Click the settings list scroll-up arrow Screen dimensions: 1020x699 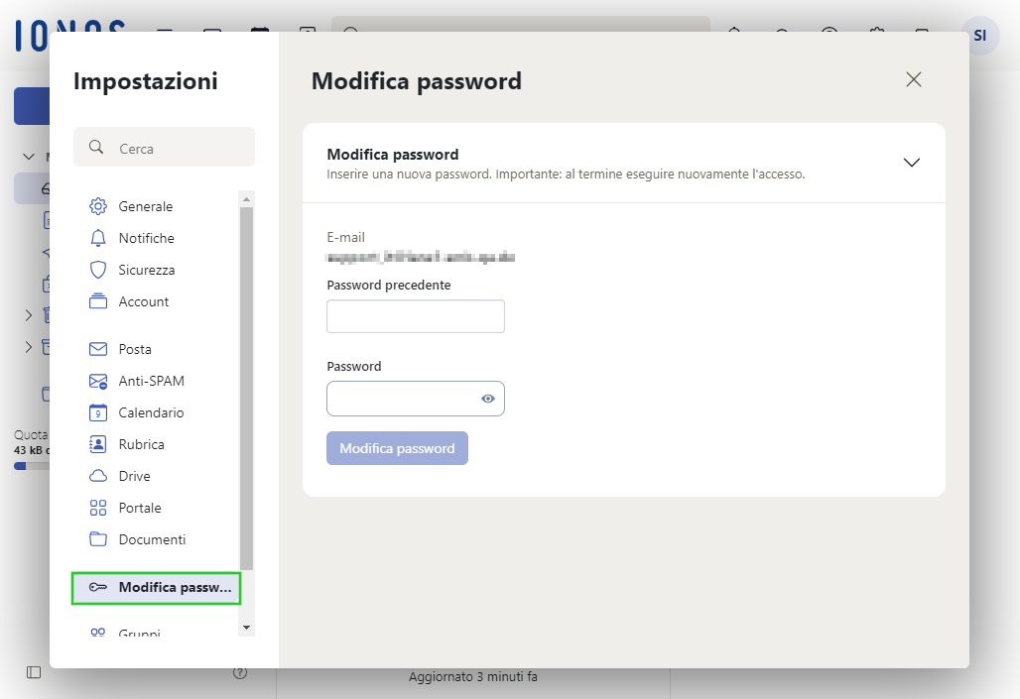(x=246, y=199)
